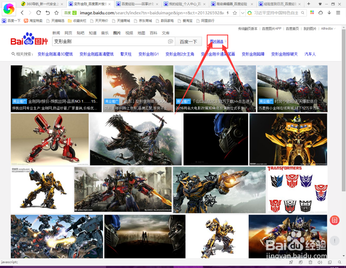Open the 收藏夹栏 bookmarks folder

point(77,21)
